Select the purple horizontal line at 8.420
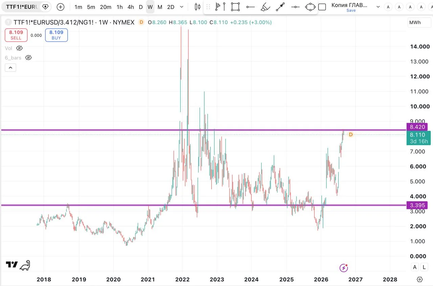 [x=203, y=130]
